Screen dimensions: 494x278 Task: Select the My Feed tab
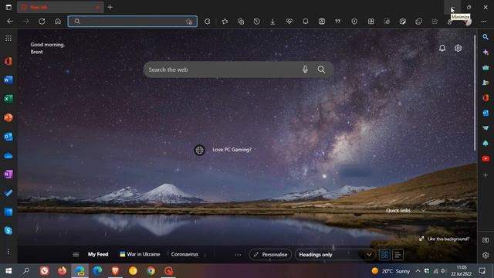pos(98,254)
